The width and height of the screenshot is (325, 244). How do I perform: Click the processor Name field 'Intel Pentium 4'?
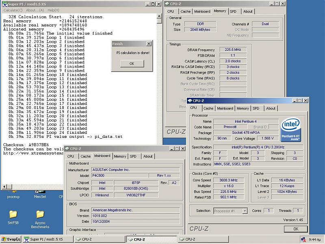point(246,121)
